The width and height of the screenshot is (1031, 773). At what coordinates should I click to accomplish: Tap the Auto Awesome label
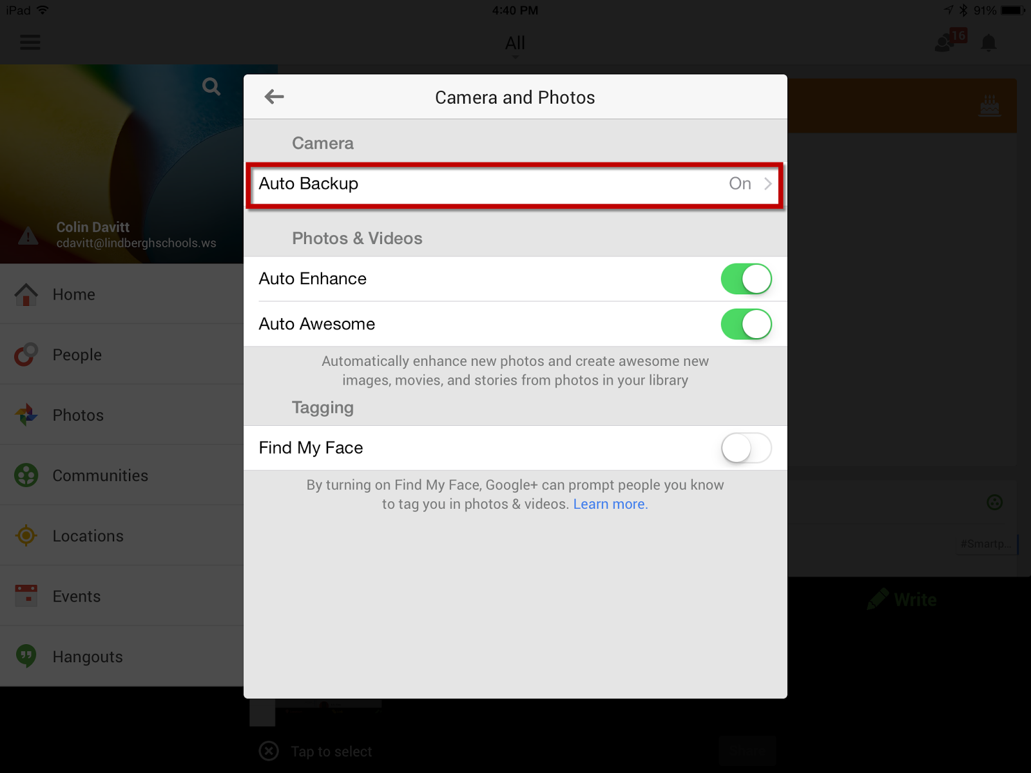point(316,323)
